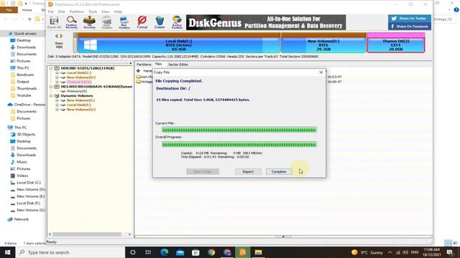The height and width of the screenshot is (258, 460).
Task: Open Microsoft Edge from taskbar
Action: 165,252
